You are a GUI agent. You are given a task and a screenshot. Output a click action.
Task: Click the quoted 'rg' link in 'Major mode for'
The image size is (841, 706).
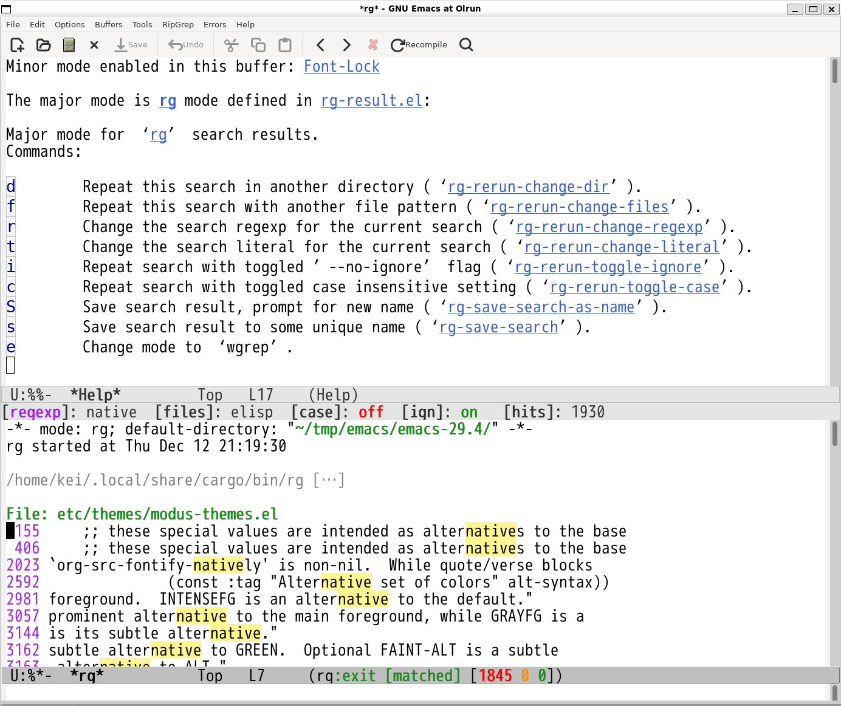158,135
